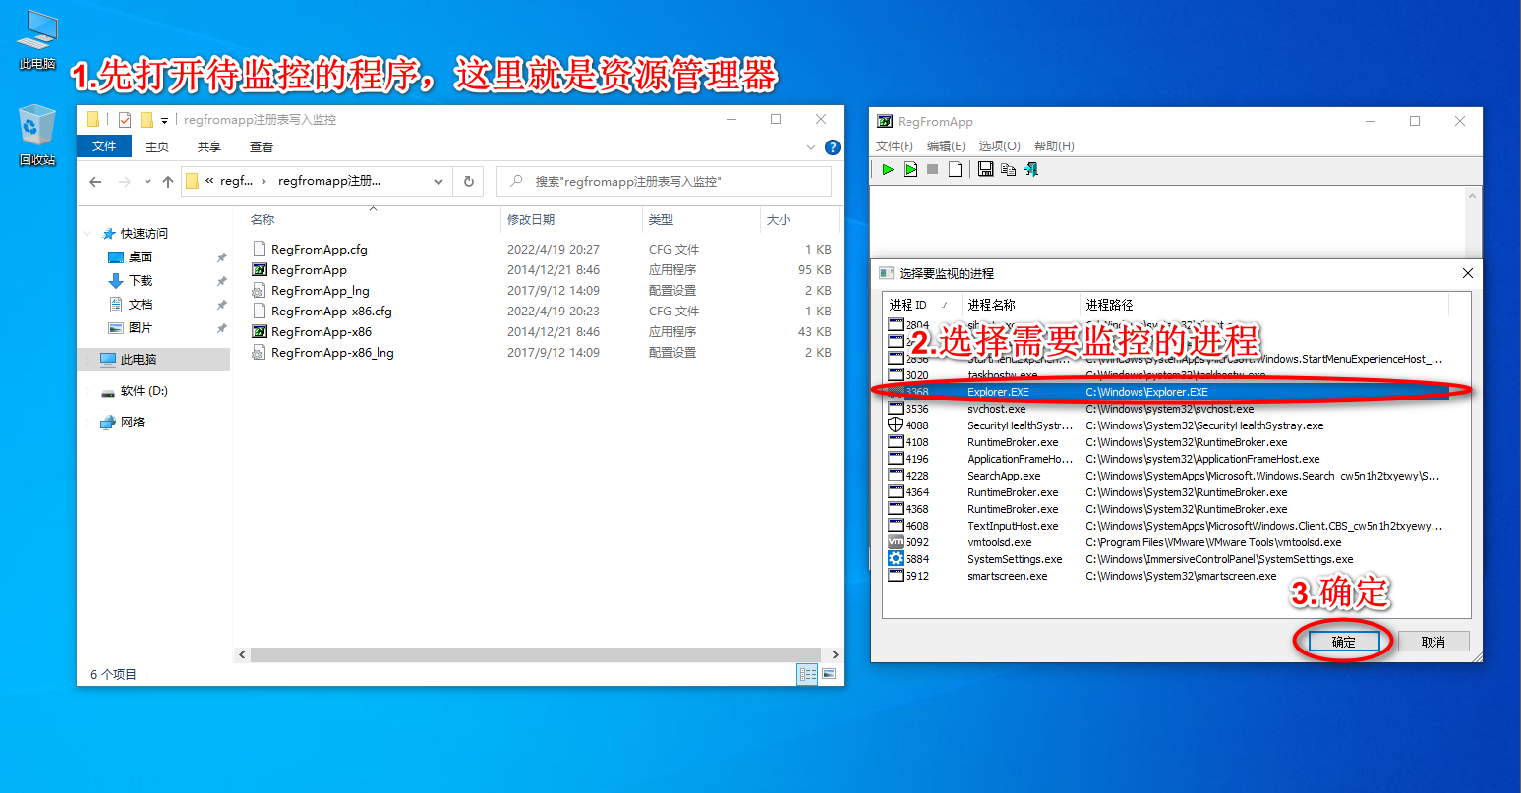Click the 取消 button in the dialog
The height and width of the screenshot is (793, 1521).
coord(1433,642)
